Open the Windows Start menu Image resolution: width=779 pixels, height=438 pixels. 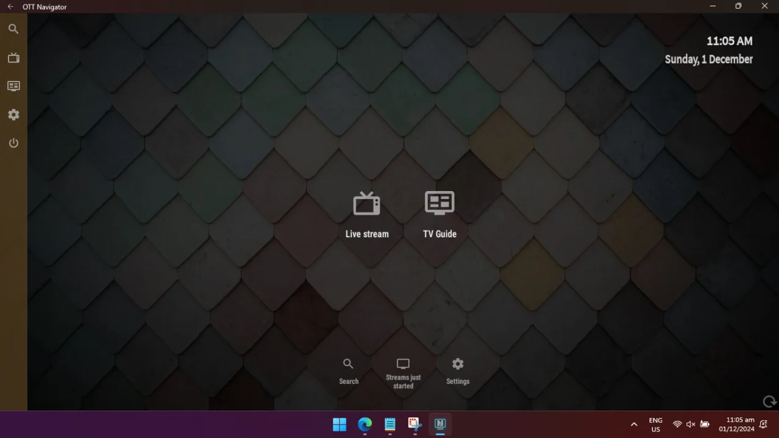[340, 424]
